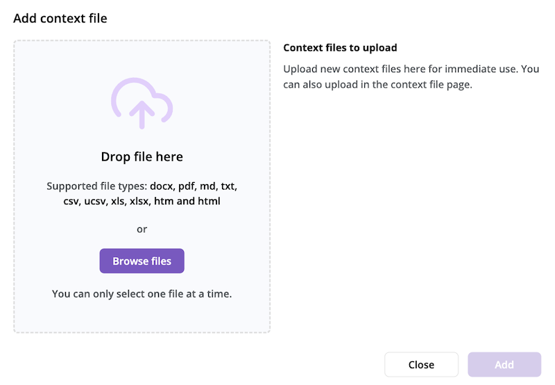Click the Browse files button

tap(142, 261)
